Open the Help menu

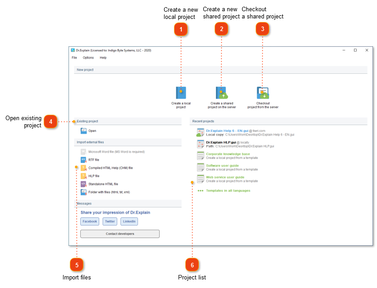[103, 58]
